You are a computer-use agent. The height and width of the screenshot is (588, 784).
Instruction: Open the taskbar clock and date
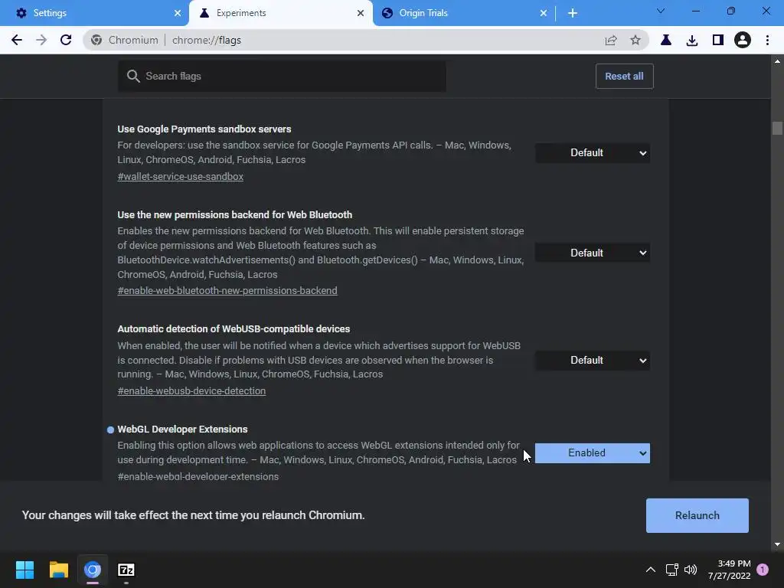pyautogui.click(x=729, y=570)
